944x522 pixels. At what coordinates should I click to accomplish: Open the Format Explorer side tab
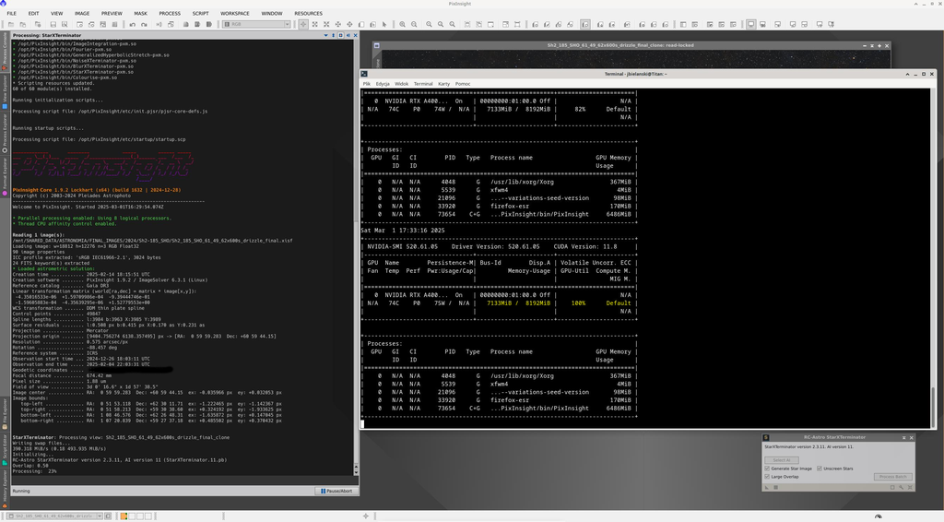coord(5,176)
